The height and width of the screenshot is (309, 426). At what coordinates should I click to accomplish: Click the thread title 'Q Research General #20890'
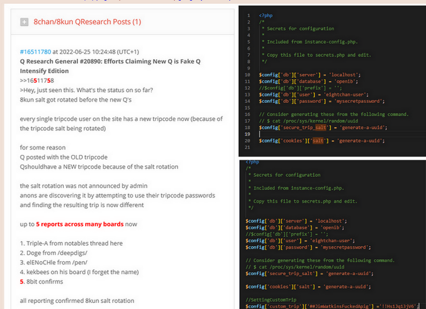110,66
